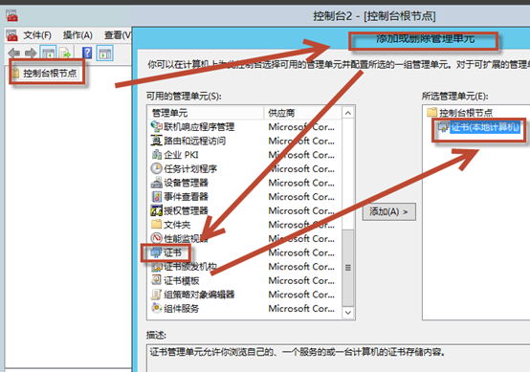Click the Microsoft Cor... cell in 组件服务 row
530x372 pixels.
coord(301,309)
